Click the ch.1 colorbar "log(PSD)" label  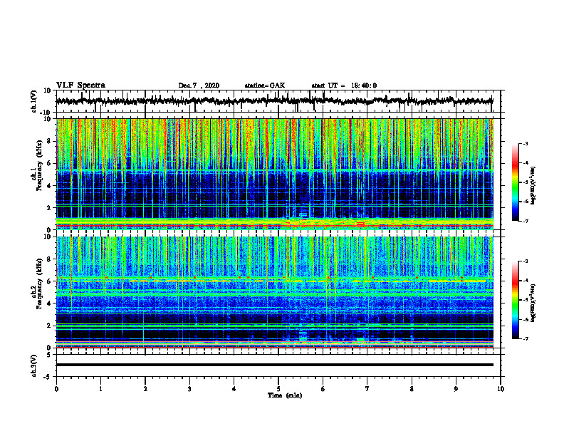coord(533,186)
